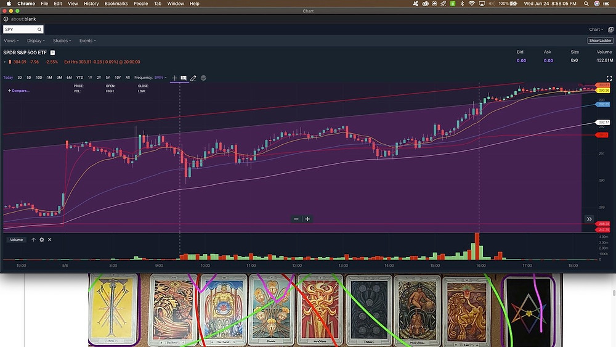Click the search magnifier in symbol box
The width and height of the screenshot is (616, 347).
click(x=39, y=30)
